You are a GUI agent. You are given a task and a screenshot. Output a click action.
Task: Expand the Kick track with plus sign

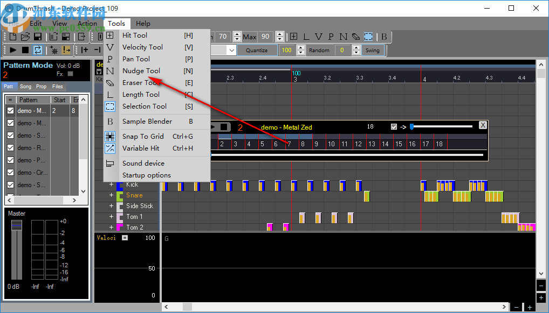[x=112, y=184]
